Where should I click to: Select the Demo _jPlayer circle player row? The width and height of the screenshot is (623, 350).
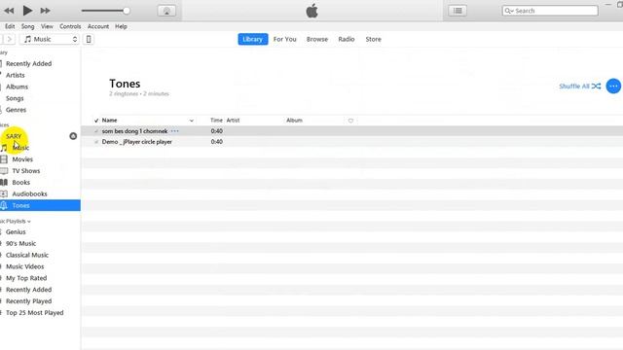pos(352,142)
